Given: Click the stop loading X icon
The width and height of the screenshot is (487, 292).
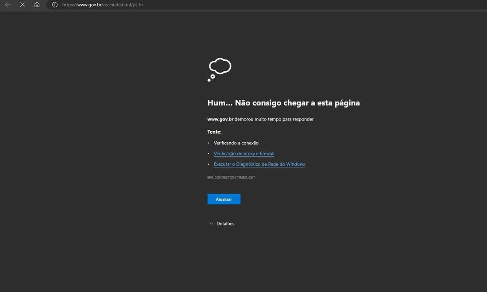Looking at the screenshot, I should pos(22,4).
